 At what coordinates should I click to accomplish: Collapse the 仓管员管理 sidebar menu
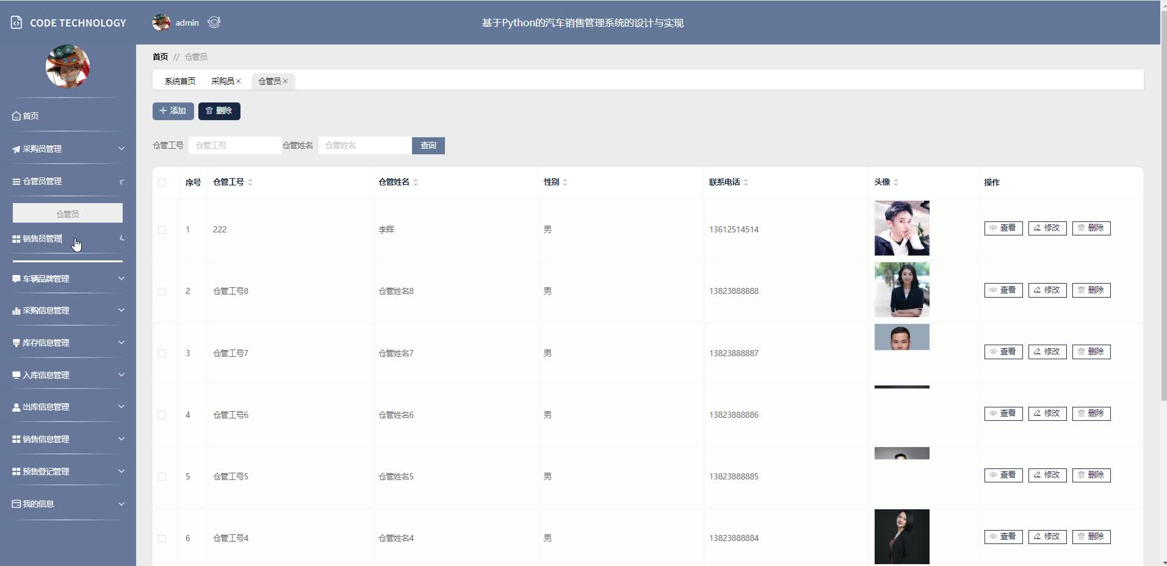(x=121, y=182)
